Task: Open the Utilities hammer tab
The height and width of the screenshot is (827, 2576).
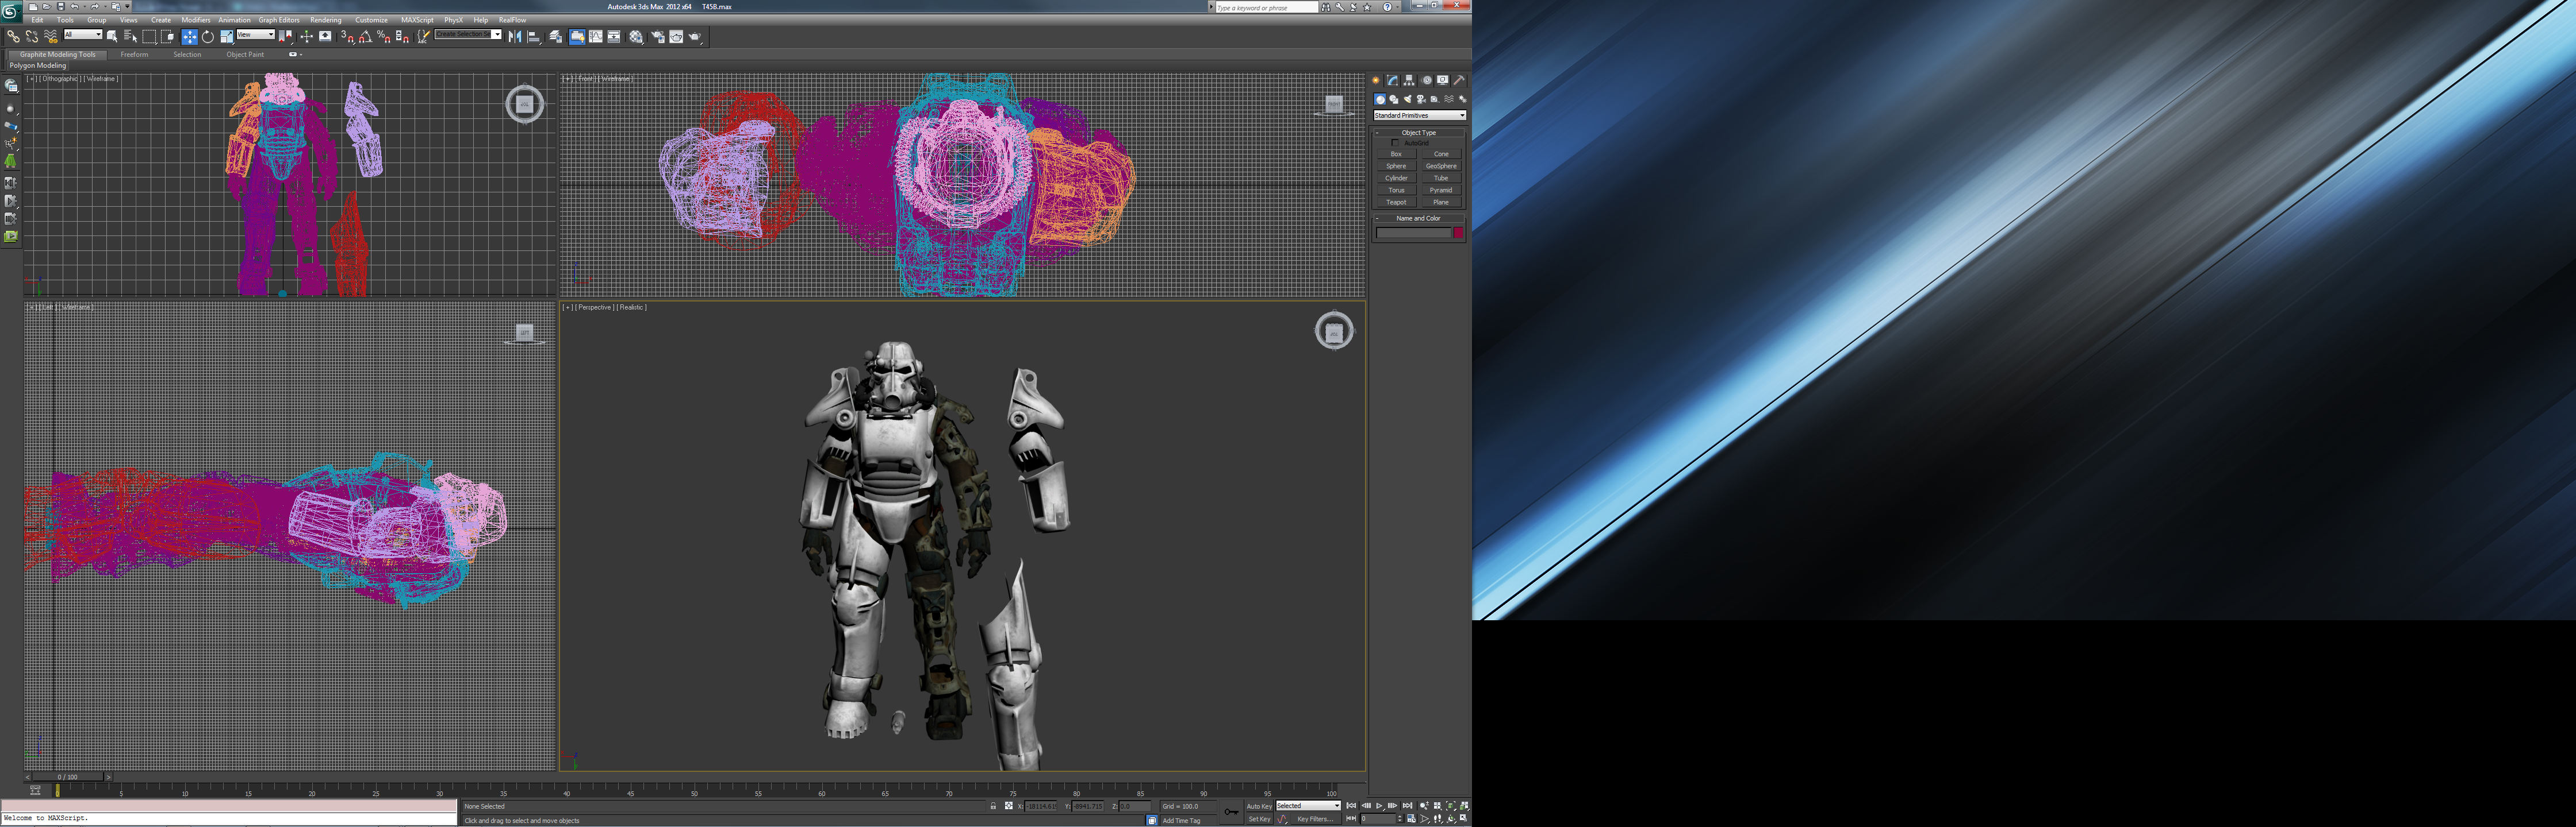Action: (x=1459, y=80)
